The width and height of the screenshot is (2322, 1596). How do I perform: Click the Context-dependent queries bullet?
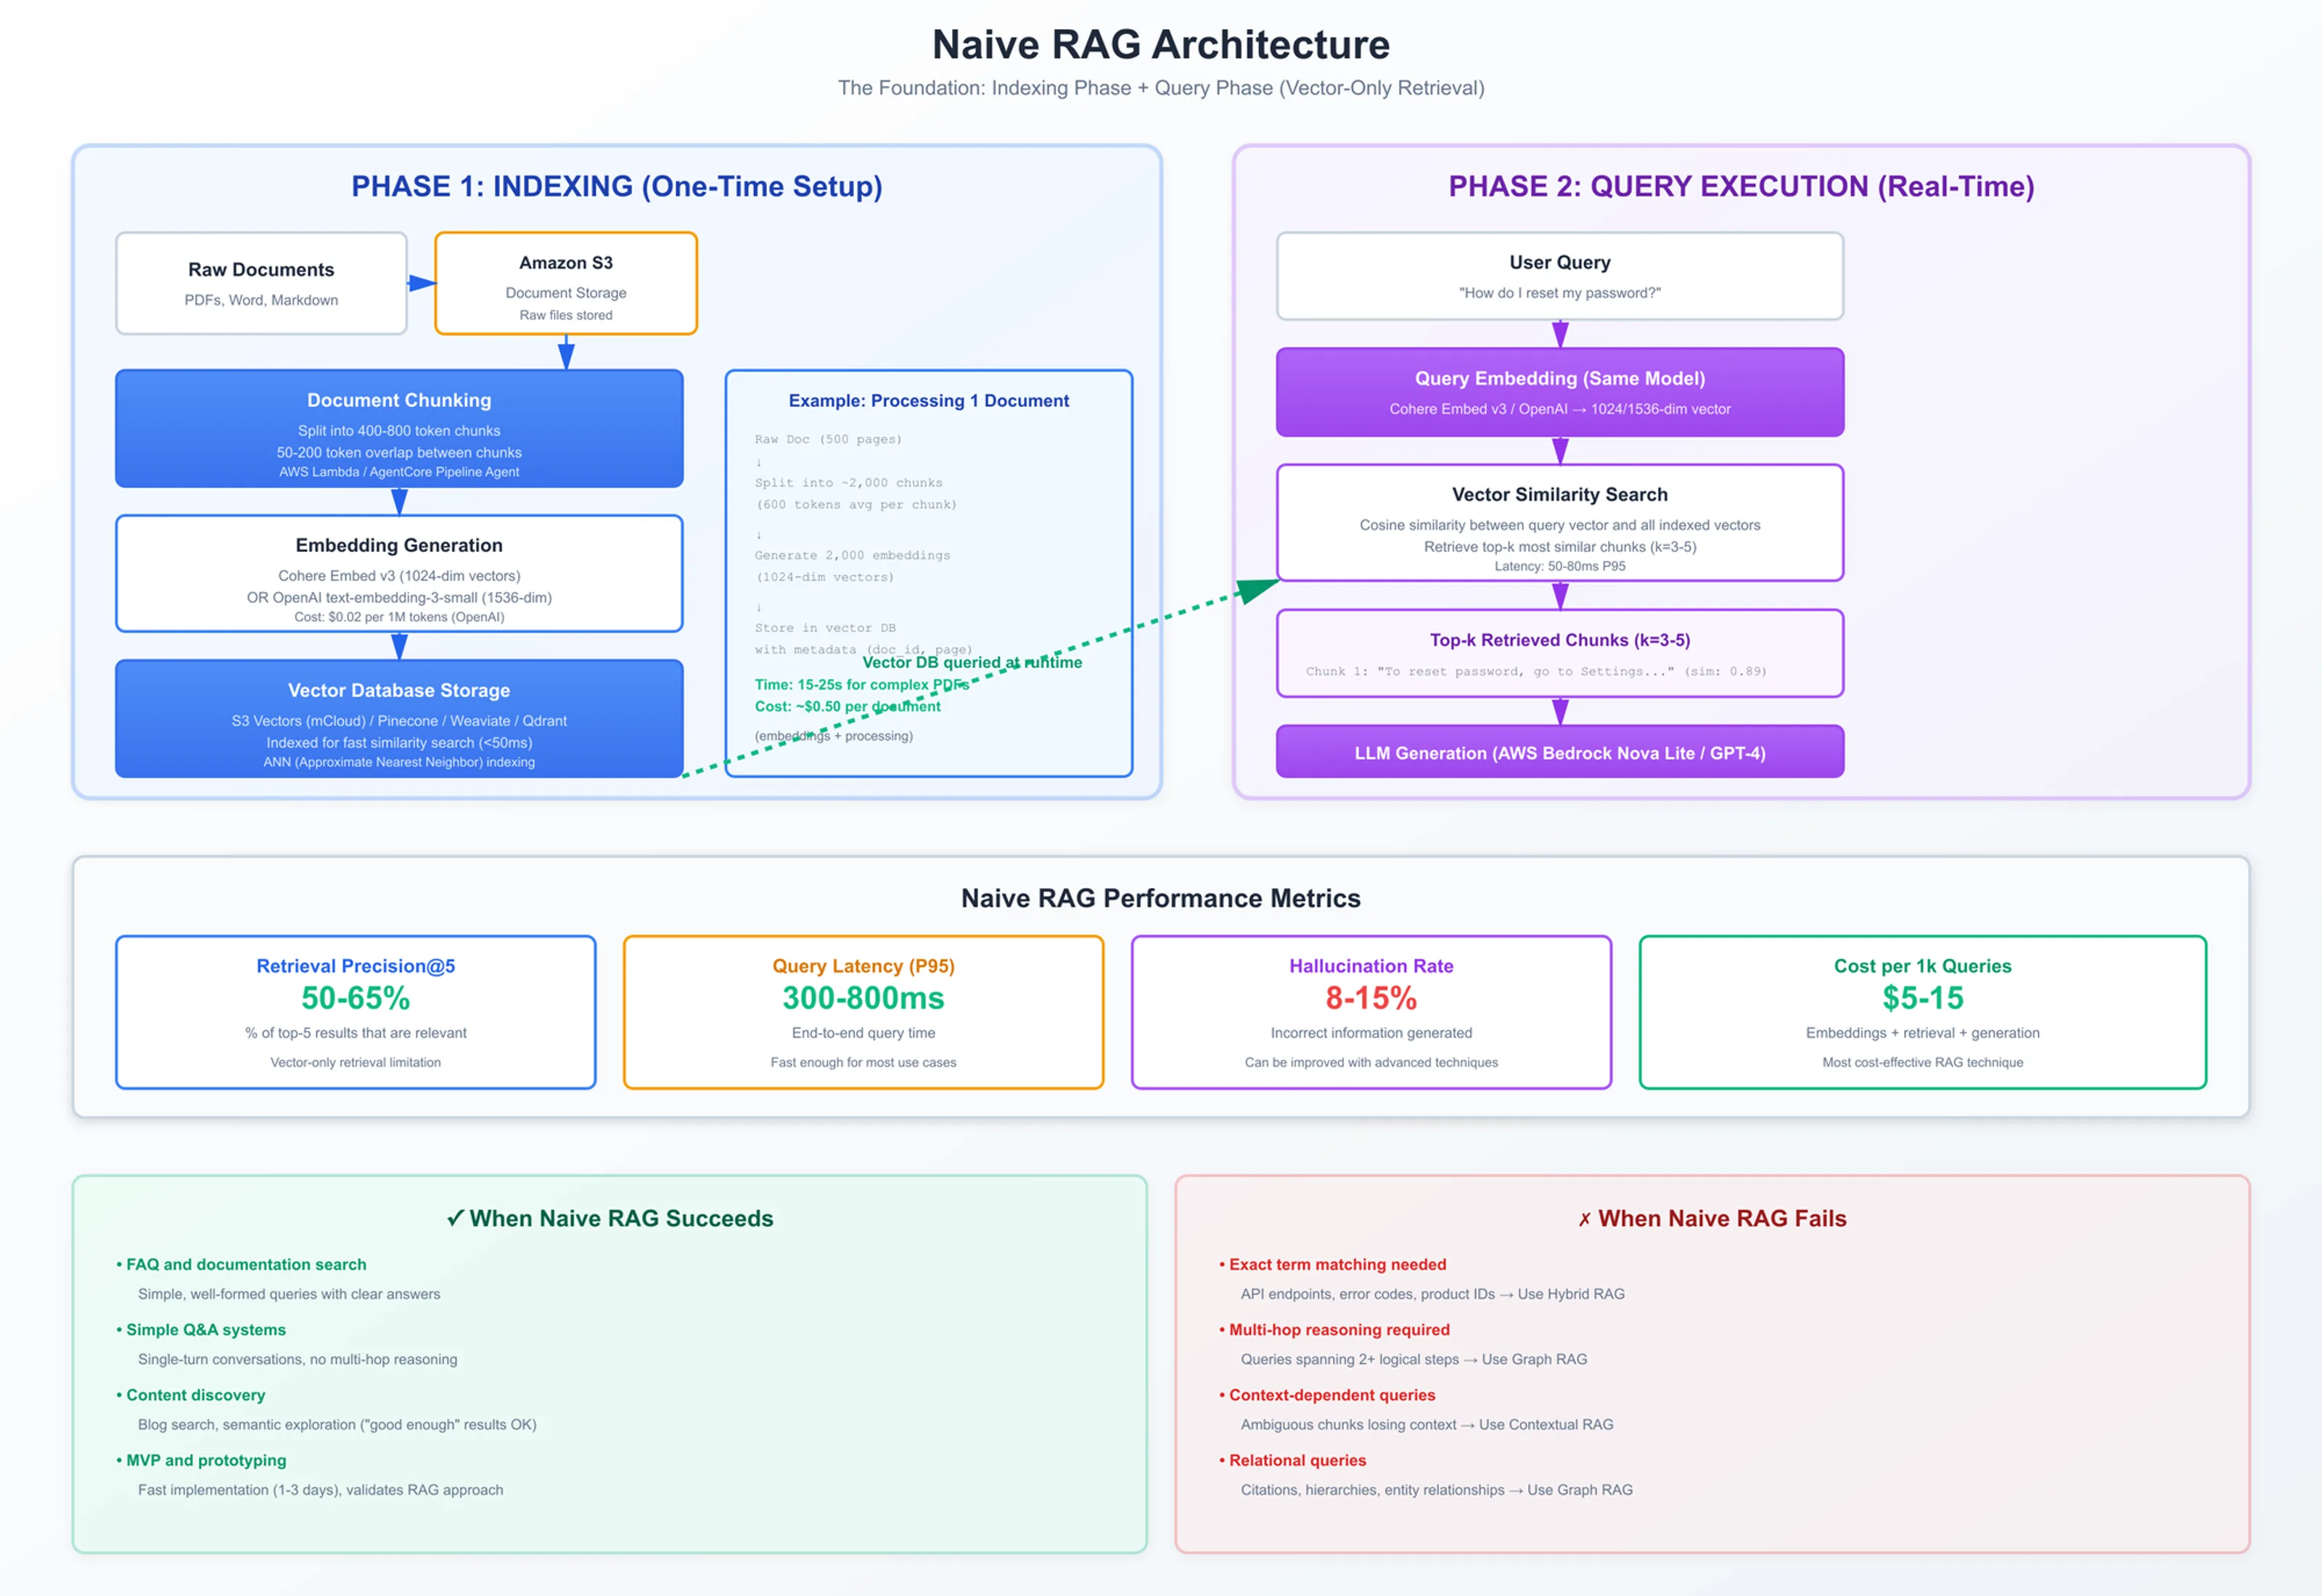(x=1327, y=1395)
